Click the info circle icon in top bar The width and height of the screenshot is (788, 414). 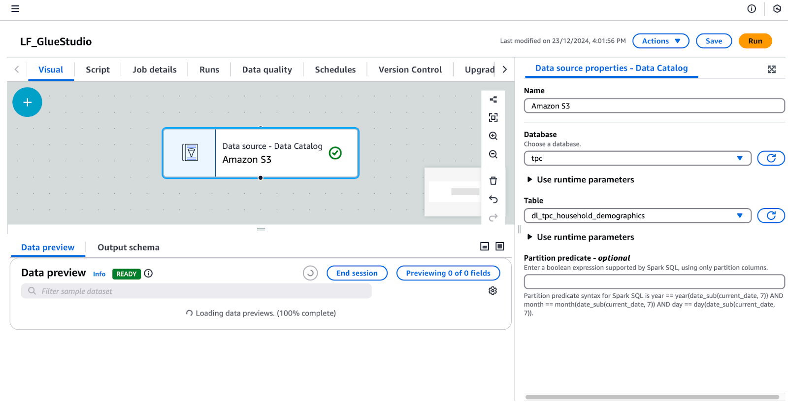click(x=752, y=8)
